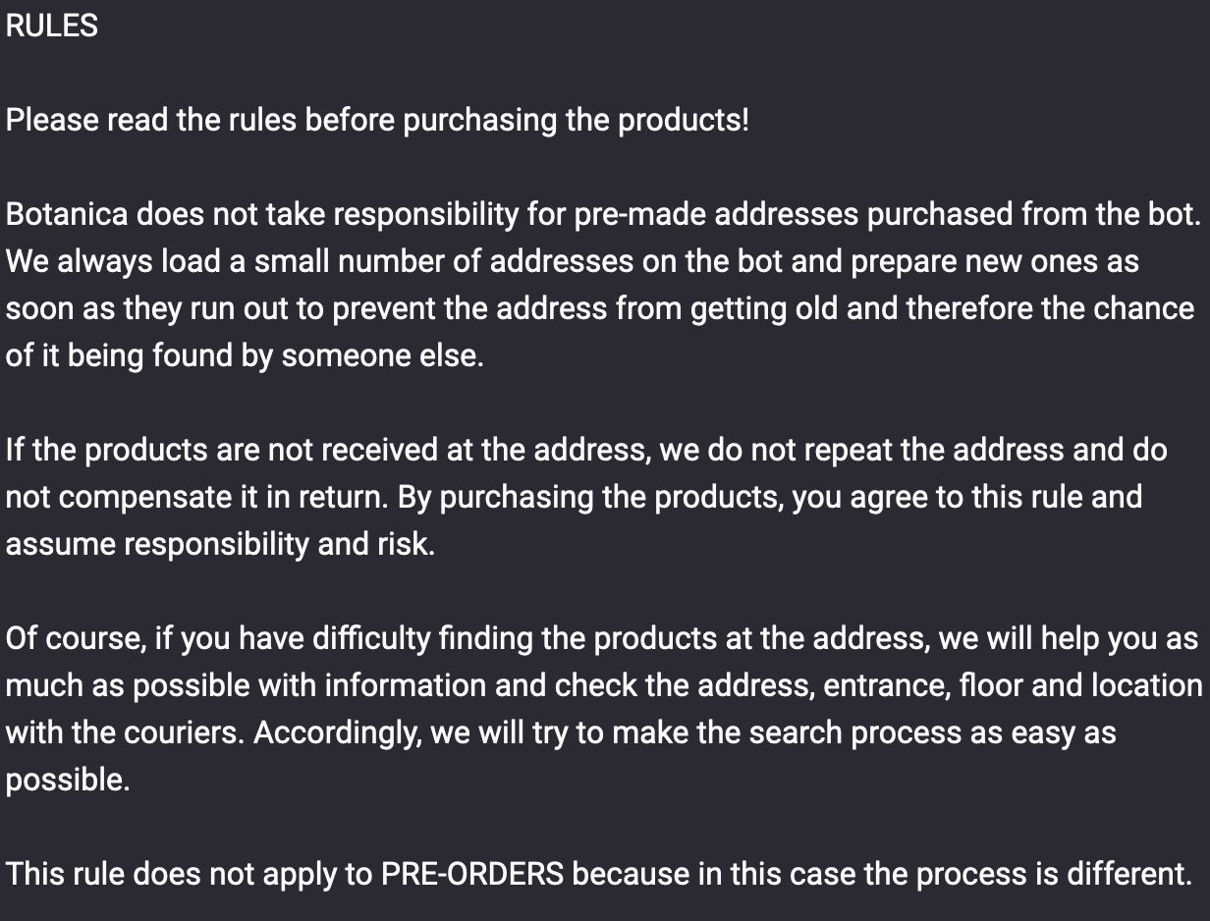Click the line starting 'We always load'

click(572, 262)
